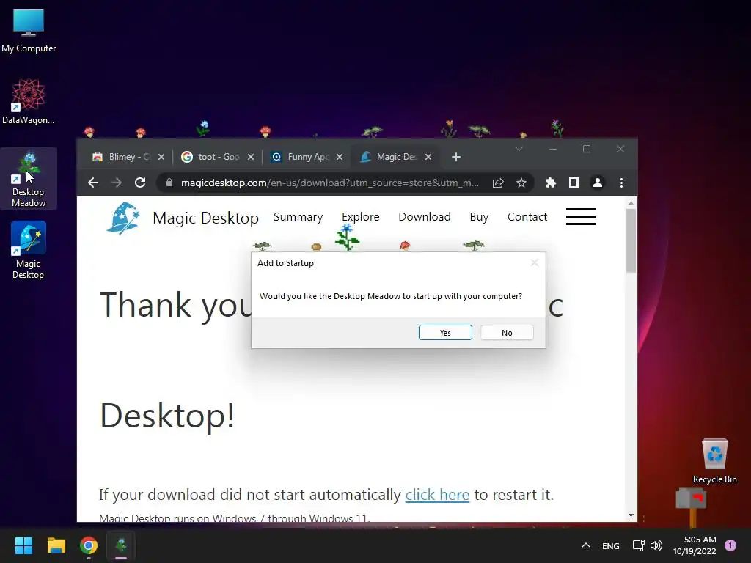Open My Computer desktop icon

point(29,31)
